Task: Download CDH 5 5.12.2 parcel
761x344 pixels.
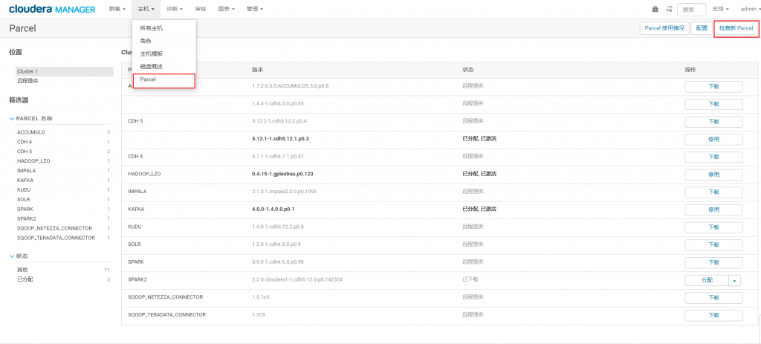Action: [713, 122]
